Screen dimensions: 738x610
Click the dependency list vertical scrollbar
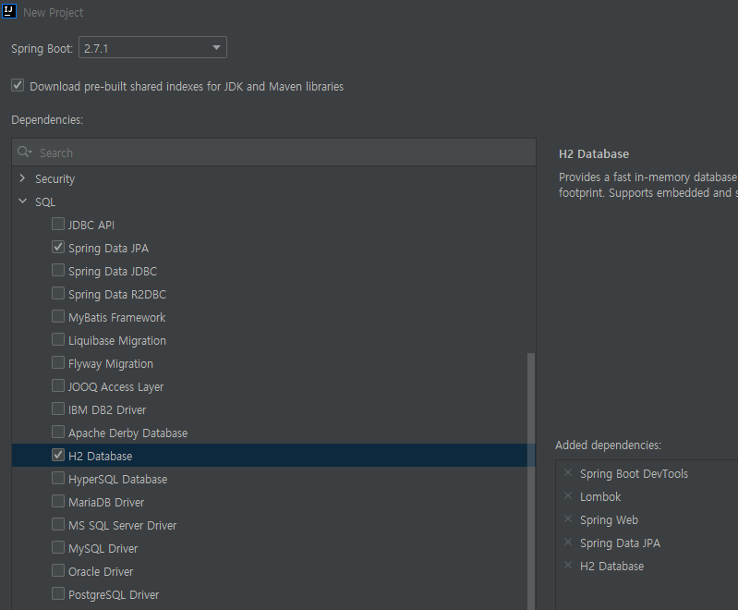pos(531,481)
